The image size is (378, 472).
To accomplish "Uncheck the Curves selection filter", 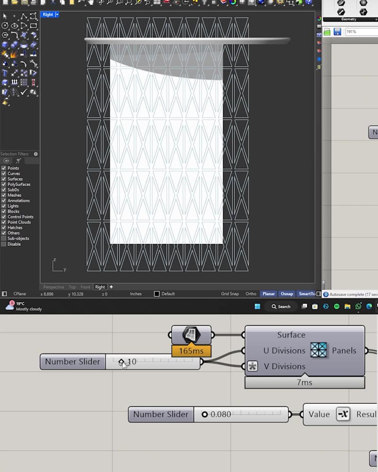I will point(4,173).
